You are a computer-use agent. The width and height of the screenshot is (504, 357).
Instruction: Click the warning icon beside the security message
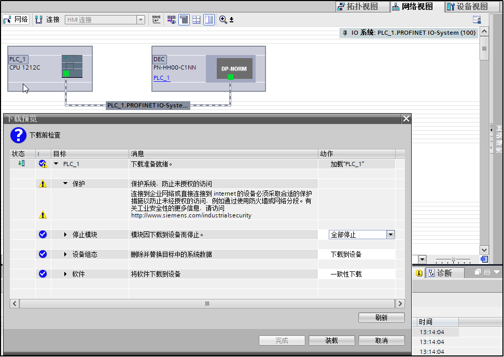coord(43,215)
